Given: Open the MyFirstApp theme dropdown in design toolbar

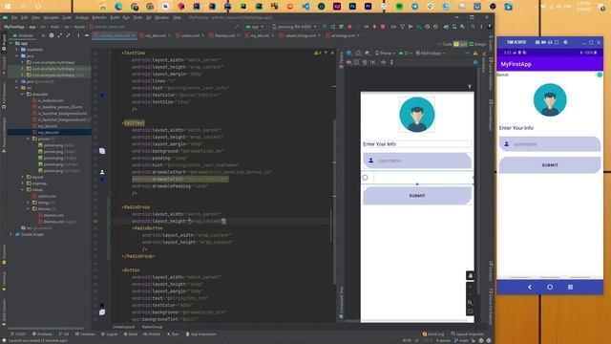Looking at the screenshot, I should coord(431,54).
